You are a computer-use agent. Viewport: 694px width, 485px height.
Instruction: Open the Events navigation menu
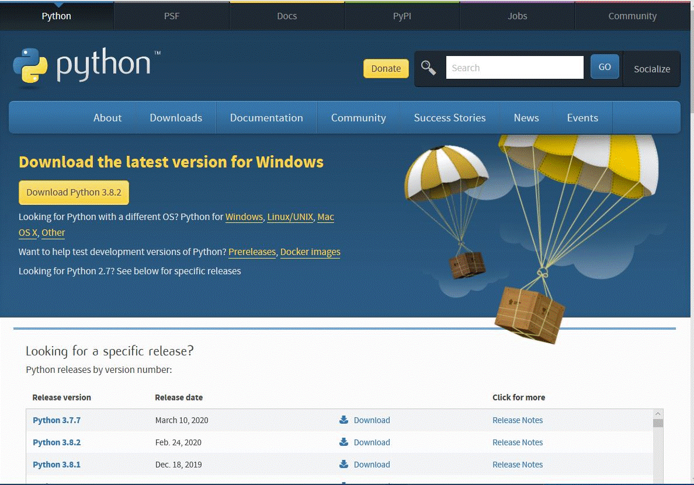click(x=582, y=118)
